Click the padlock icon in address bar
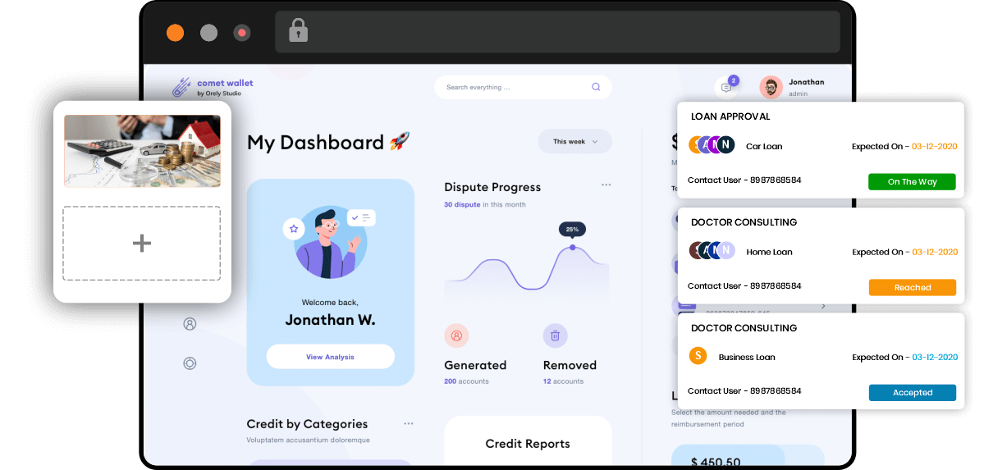The height and width of the screenshot is (470, 984). pyautogui.click(x=298, y=30)
